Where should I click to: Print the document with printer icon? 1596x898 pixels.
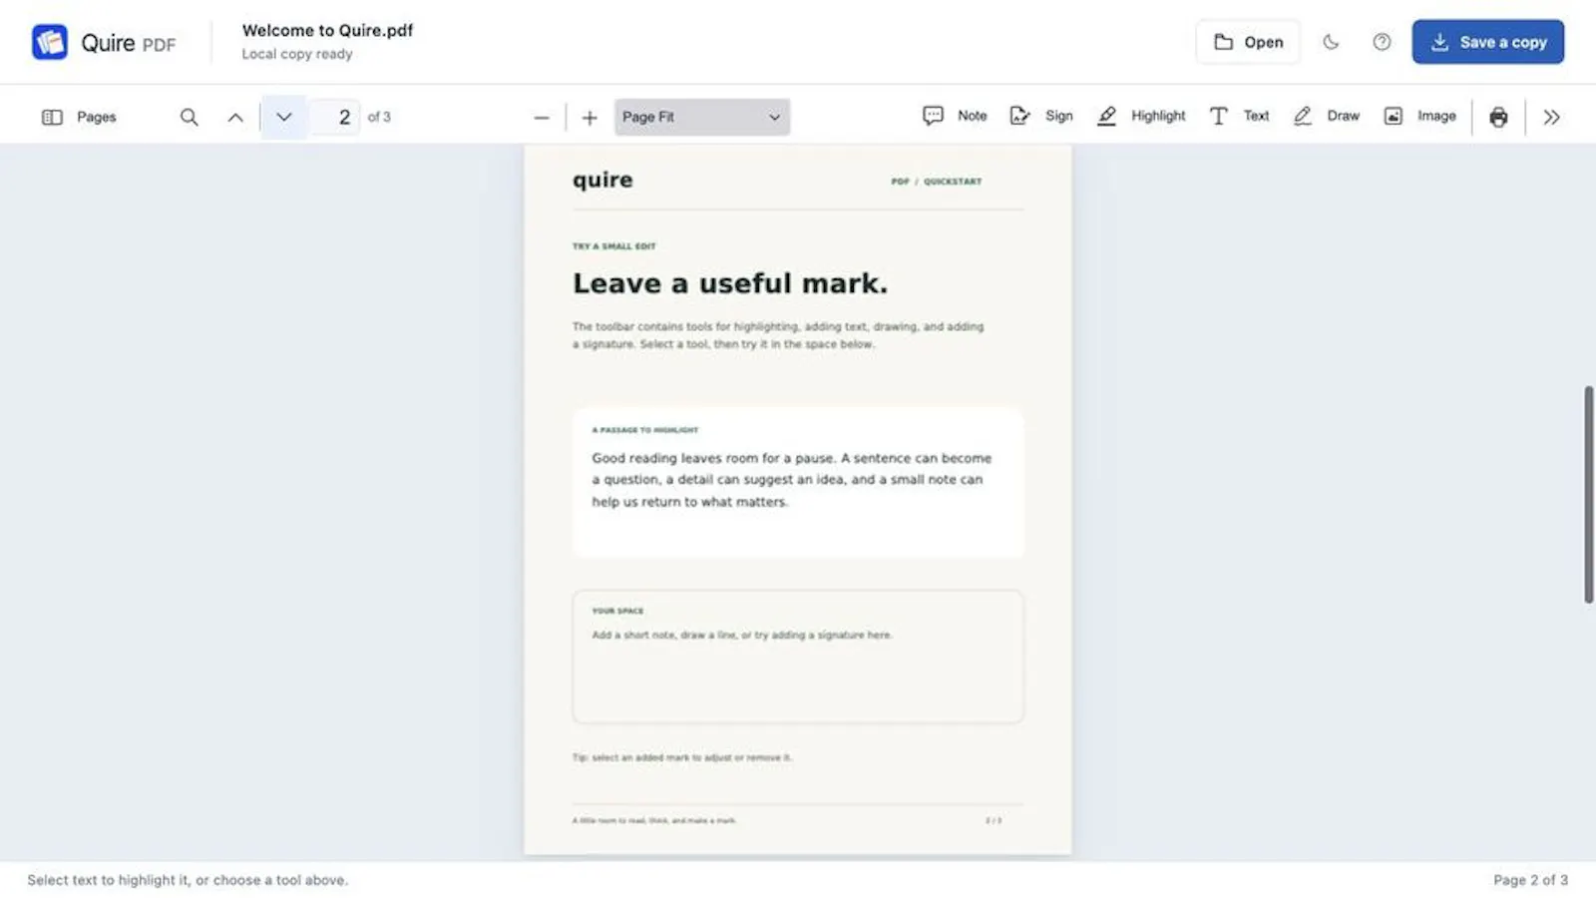1498,117
